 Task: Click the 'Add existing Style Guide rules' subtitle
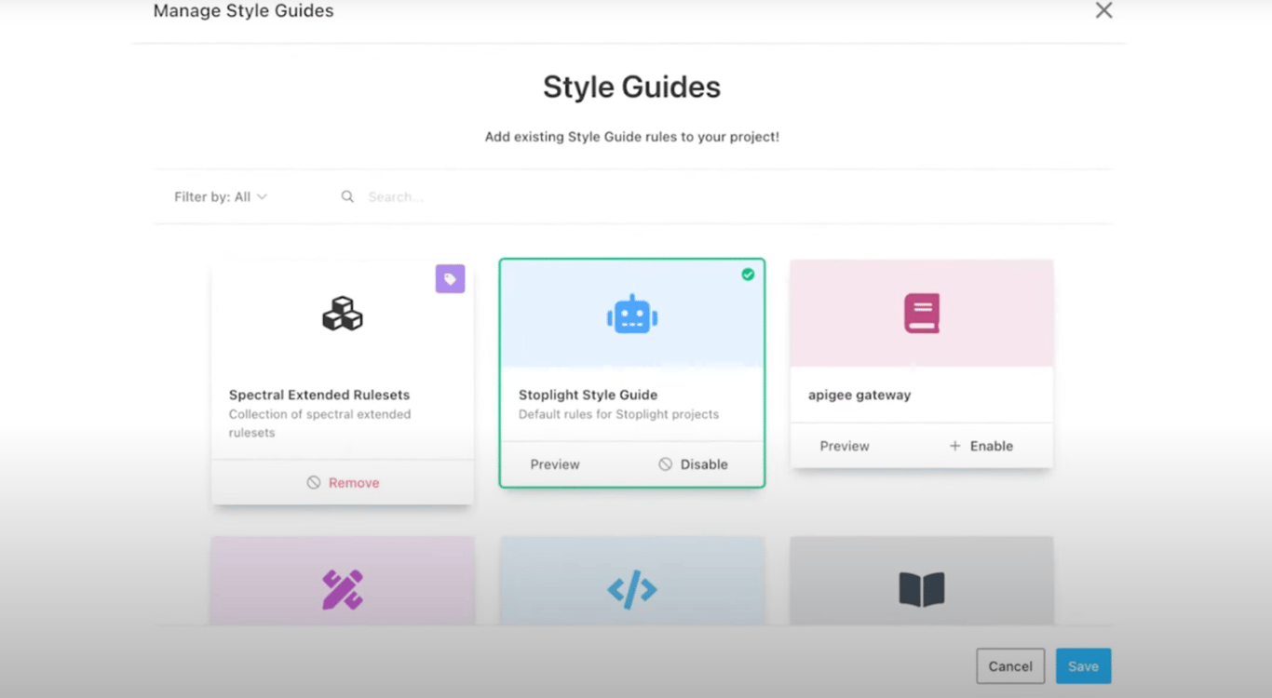[632, 137]
